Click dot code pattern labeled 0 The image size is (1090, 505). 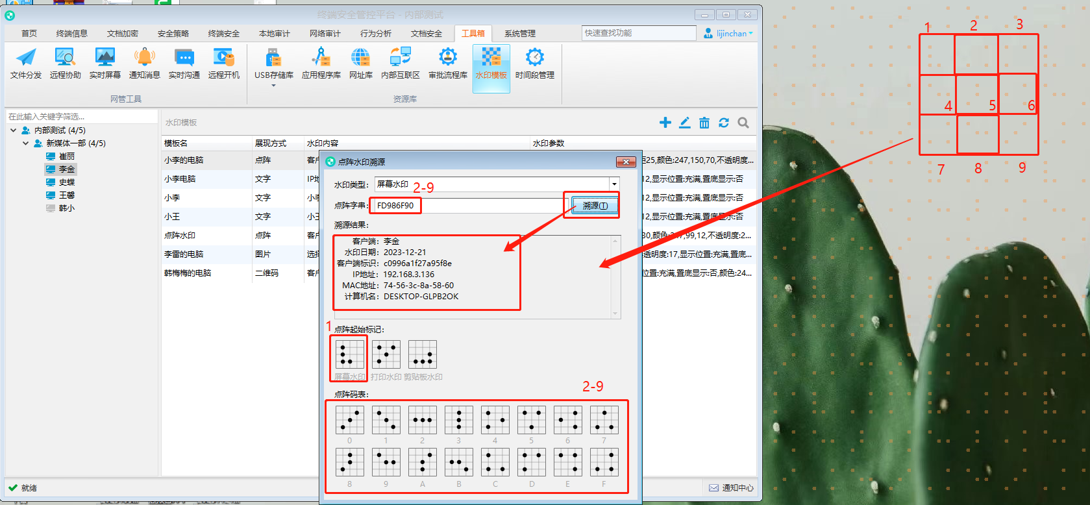[350, 420]
